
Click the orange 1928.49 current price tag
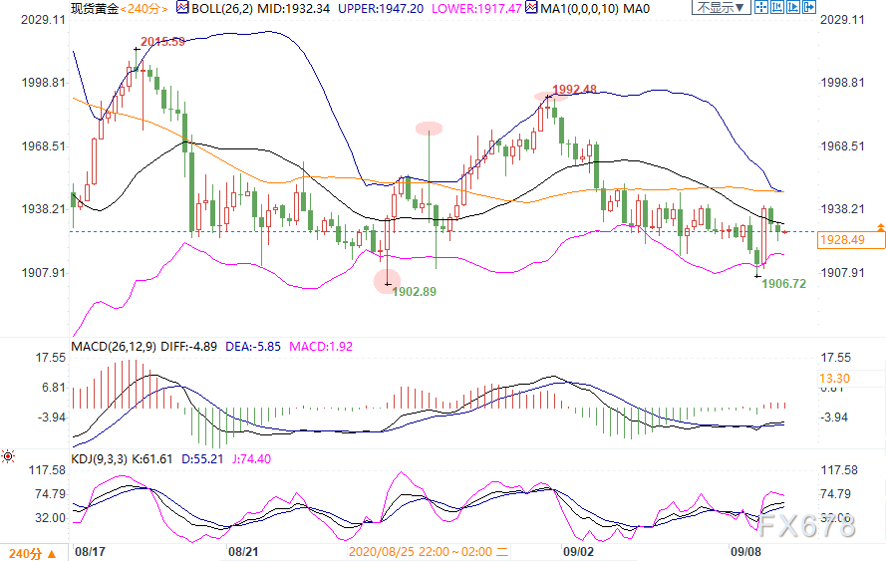pos(840,240)
